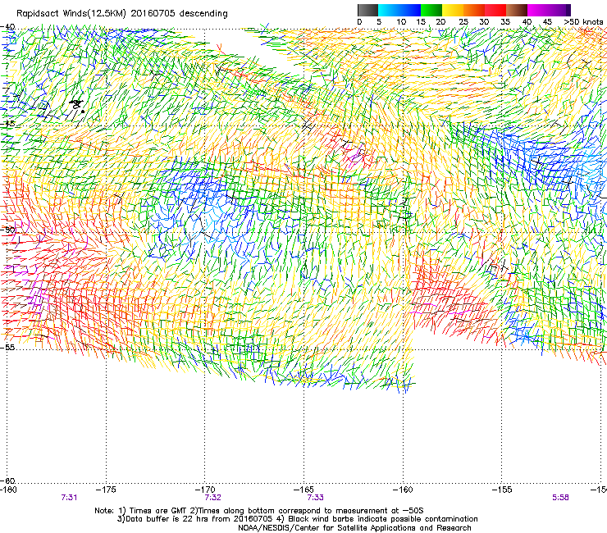Click the '-60' latitude axis label

tap(7, 481)
